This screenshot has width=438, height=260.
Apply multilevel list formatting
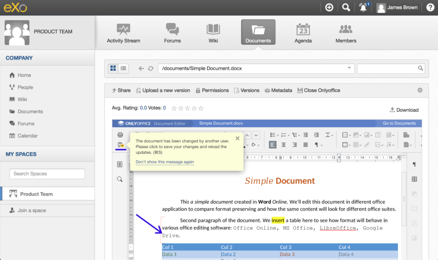coord(294,135)
